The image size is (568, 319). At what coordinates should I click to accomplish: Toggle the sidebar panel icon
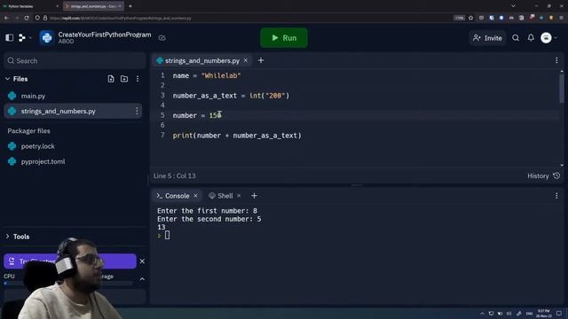[x=10, y=37]
